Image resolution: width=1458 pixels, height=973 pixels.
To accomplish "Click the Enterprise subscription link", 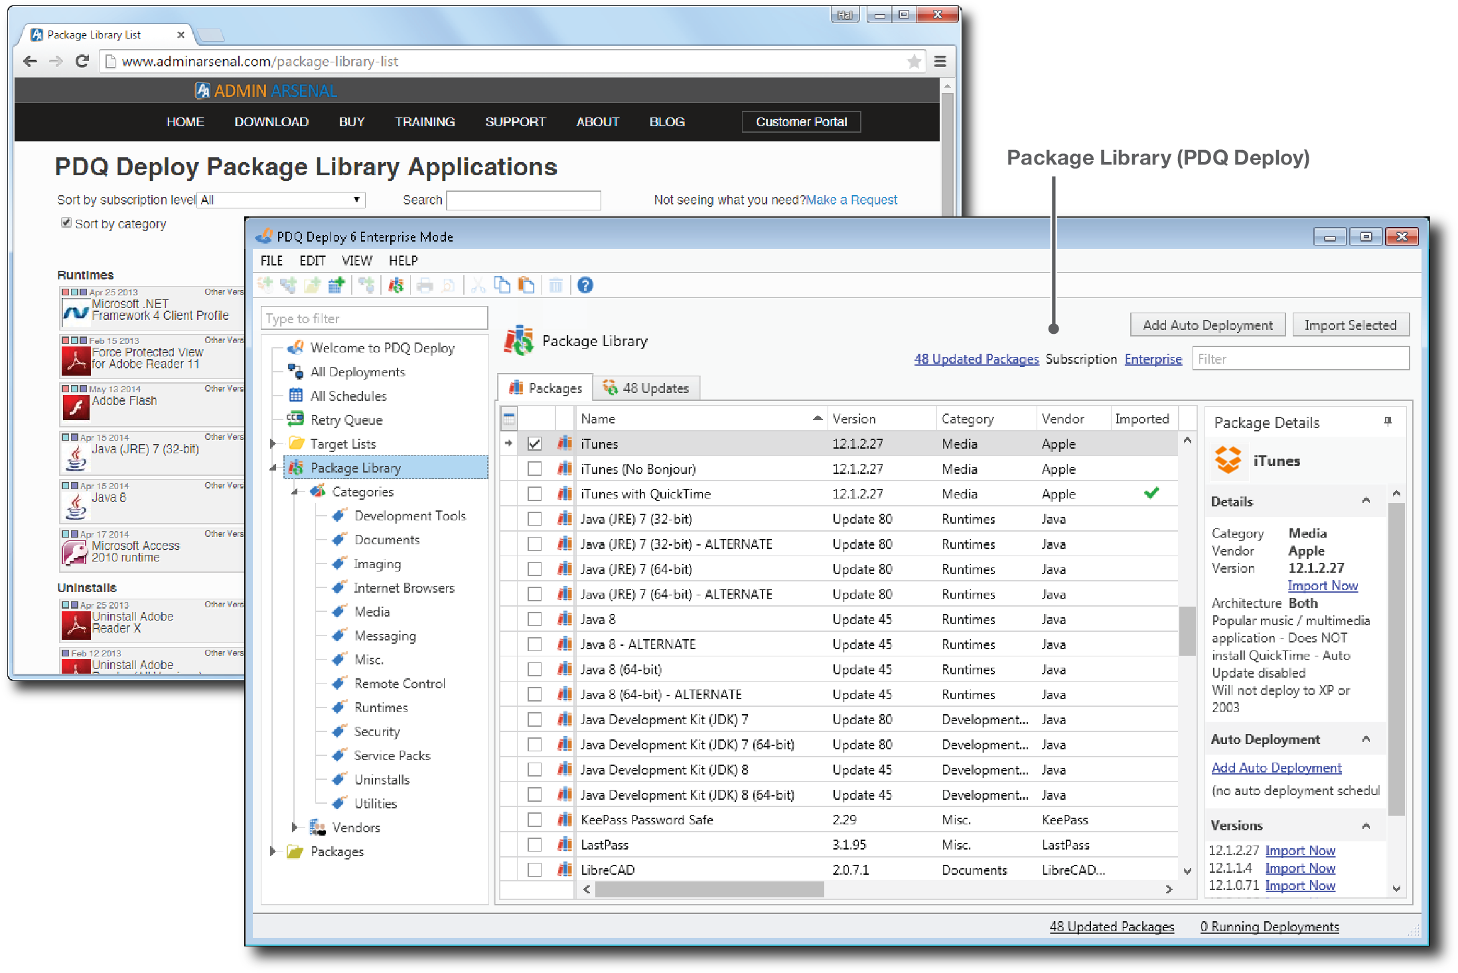I will (1153, 359).
